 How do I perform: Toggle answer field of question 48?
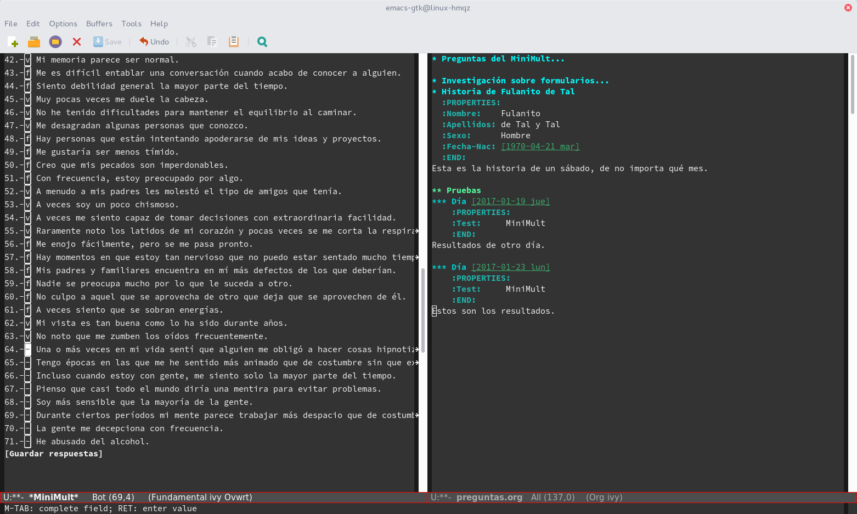27,139
